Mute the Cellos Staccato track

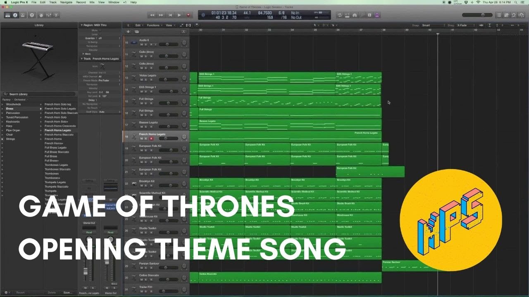[141, 280]
